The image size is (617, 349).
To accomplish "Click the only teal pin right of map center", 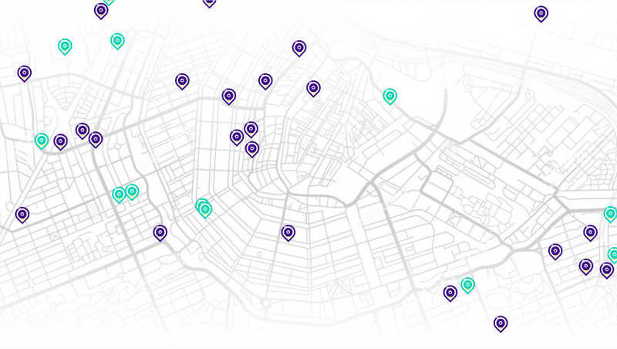I will click(390, 97).
